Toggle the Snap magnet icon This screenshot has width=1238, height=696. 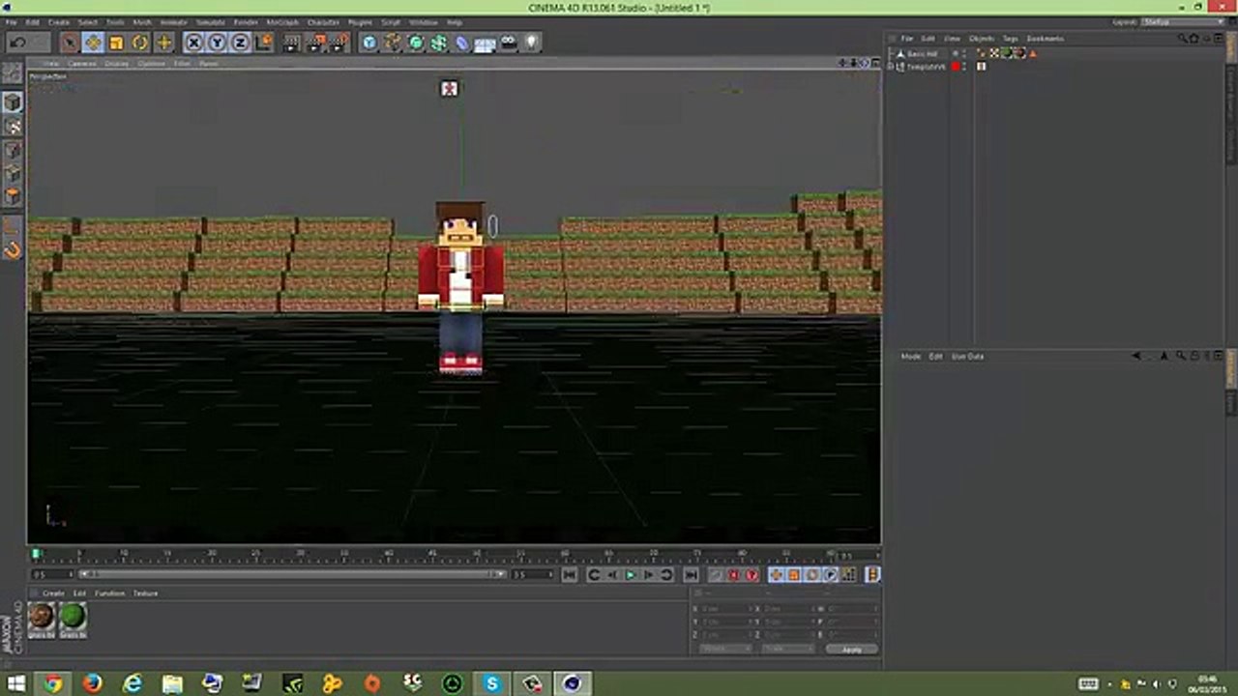[x=13, y=250]
